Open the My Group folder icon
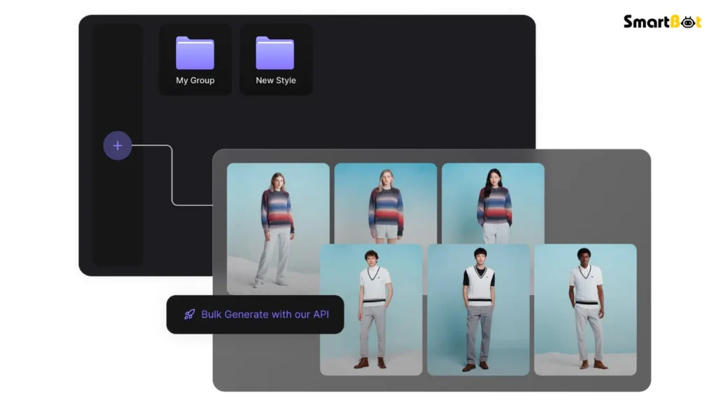This screenshot has height=402, width=715. point(195,53)
